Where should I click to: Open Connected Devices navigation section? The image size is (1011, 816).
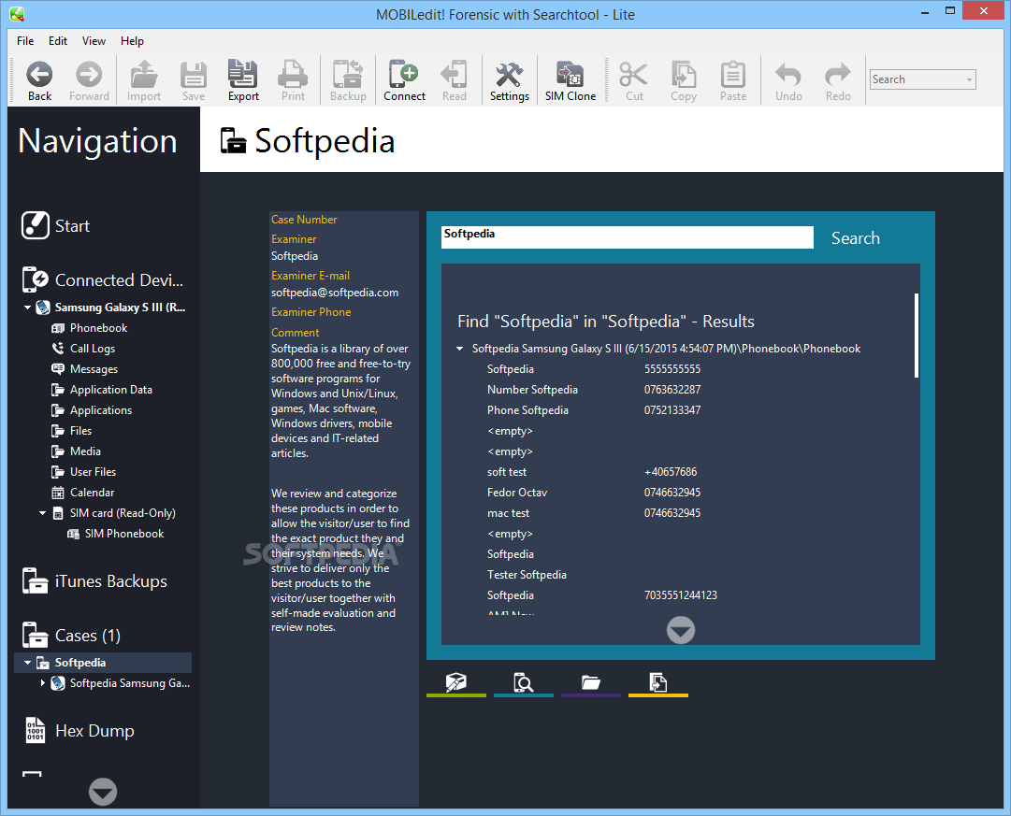[x=103, y=279]
